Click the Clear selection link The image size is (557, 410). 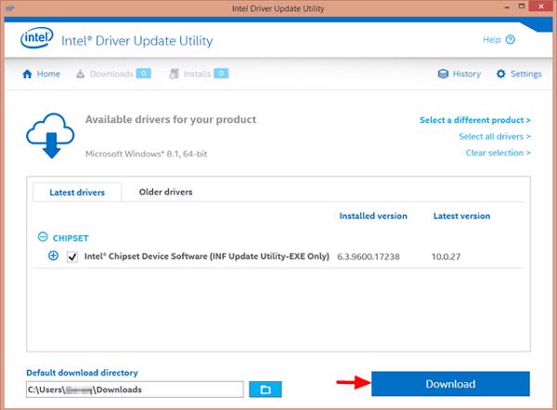[x=498, y=152]
